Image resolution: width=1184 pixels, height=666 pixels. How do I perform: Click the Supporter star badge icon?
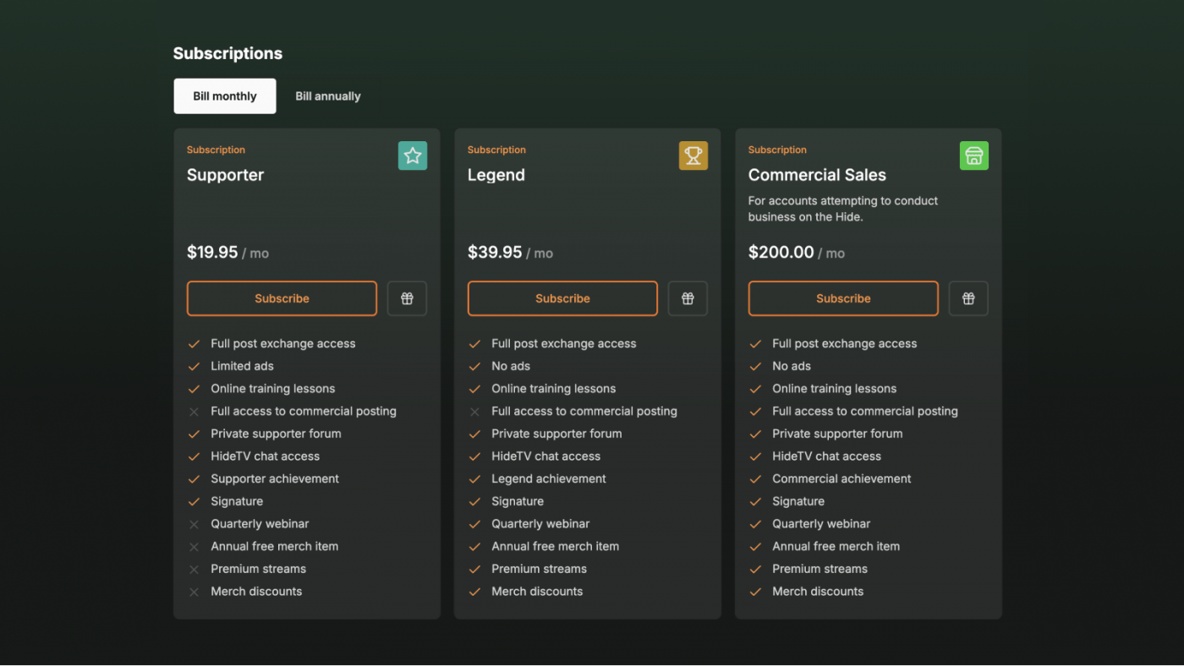click(413, 156)
